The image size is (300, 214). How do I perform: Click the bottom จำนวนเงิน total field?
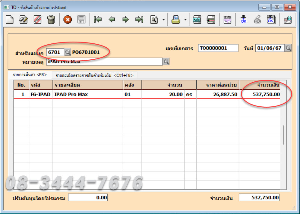click(x=259, y=197)
